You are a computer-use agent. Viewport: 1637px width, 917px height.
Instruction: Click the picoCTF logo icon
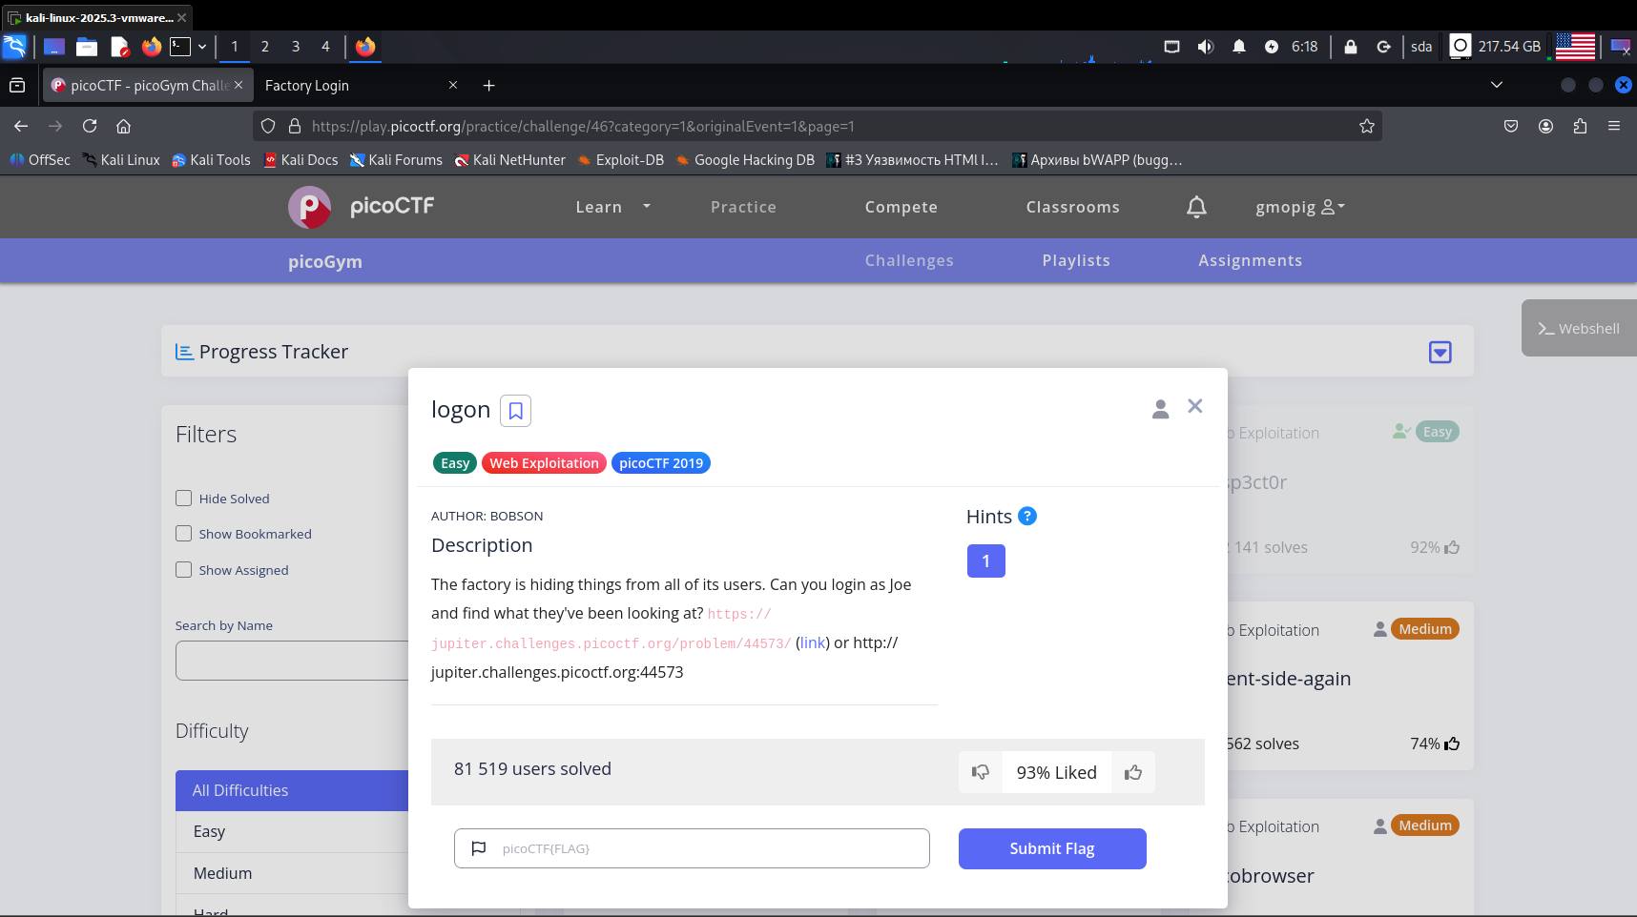310,207
